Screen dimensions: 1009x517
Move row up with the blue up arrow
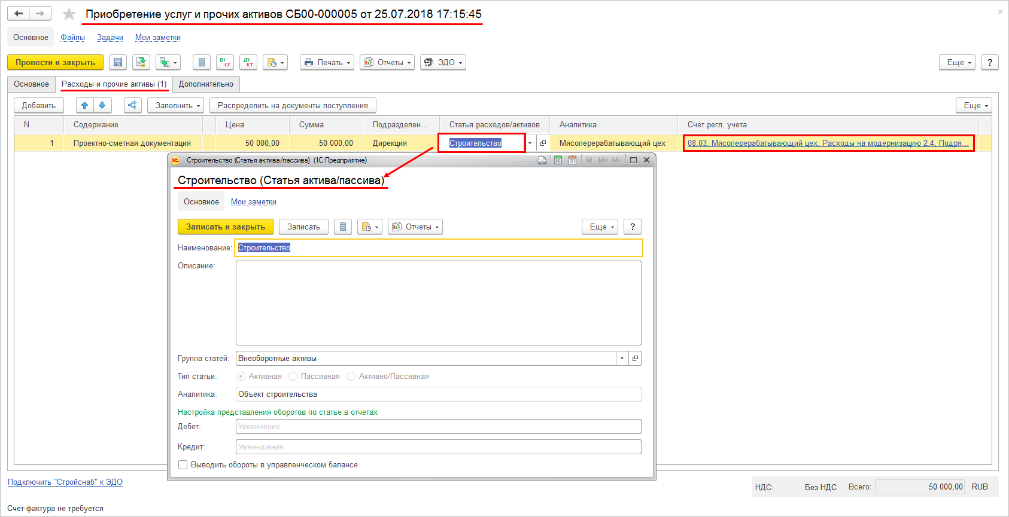(85, 105)
